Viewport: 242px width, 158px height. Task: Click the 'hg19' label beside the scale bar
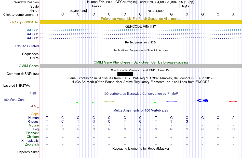tap(186, 6)
